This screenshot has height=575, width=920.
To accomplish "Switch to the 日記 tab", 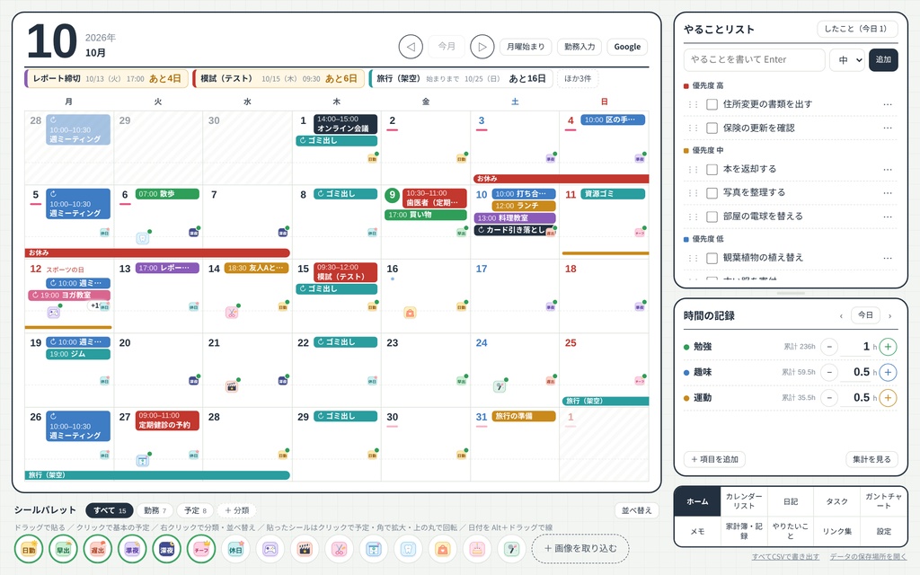I will tap(791, 501).
